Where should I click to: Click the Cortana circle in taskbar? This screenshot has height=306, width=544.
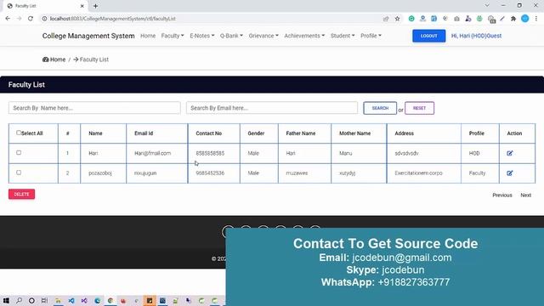(x=31, y=300)
